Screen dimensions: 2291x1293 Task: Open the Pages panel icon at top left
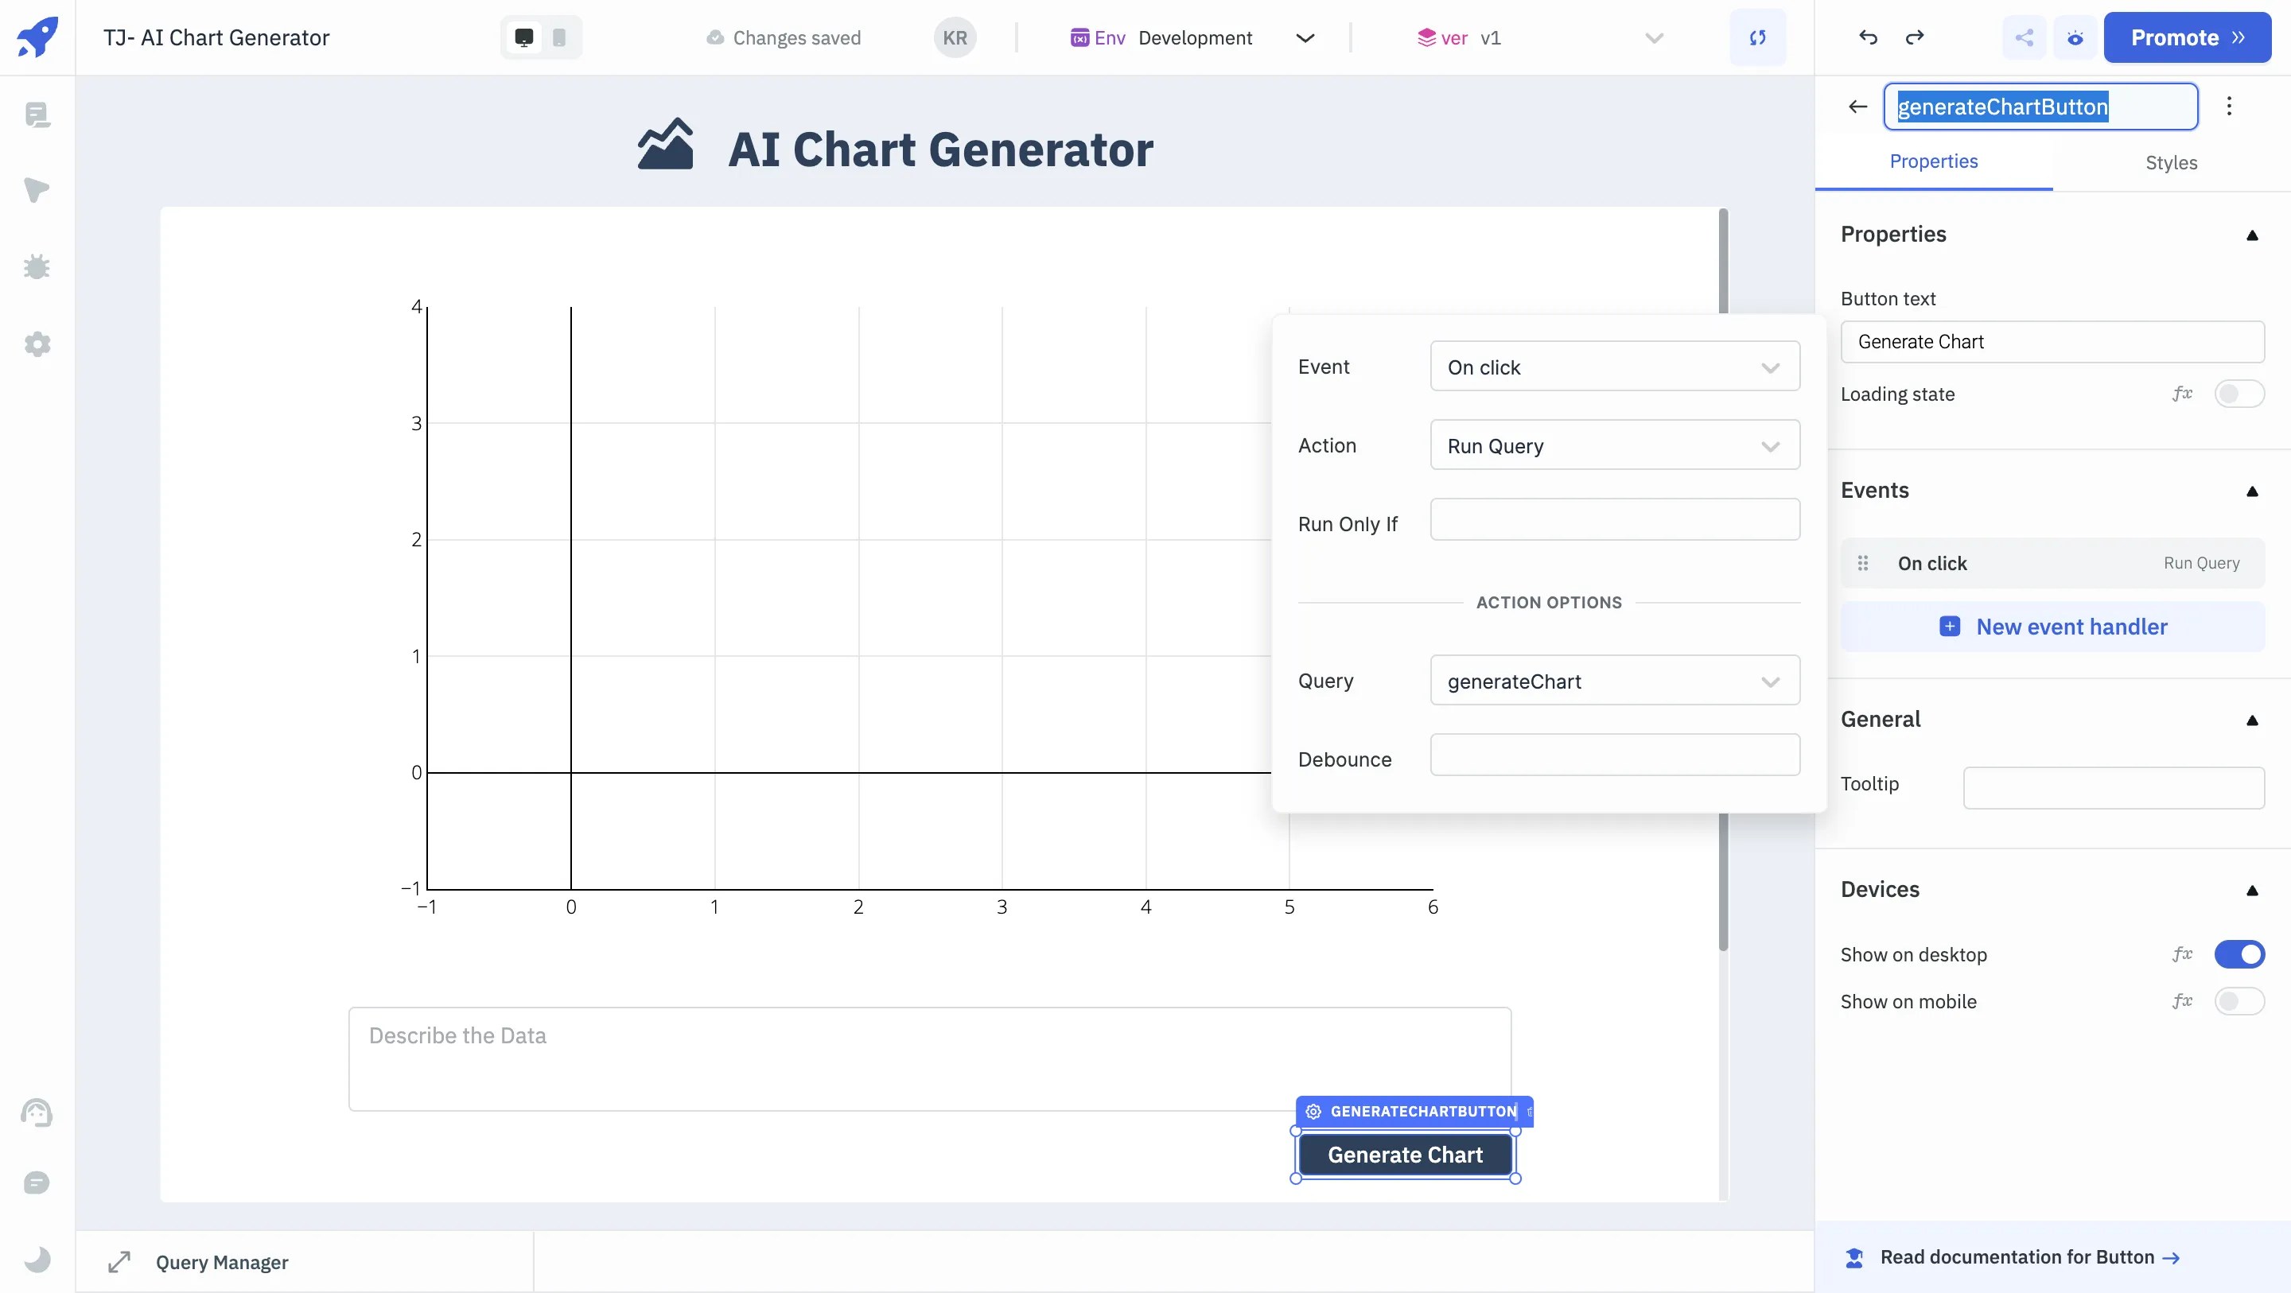37,115
